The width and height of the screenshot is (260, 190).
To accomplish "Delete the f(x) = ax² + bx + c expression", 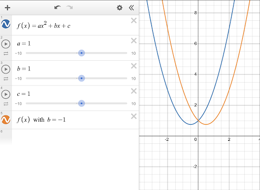I will [134, 21].
